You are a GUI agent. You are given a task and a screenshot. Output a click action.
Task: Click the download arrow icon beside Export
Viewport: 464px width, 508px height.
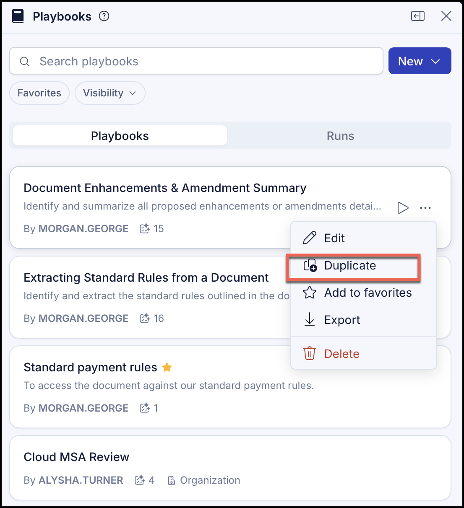tap(310, 319)
